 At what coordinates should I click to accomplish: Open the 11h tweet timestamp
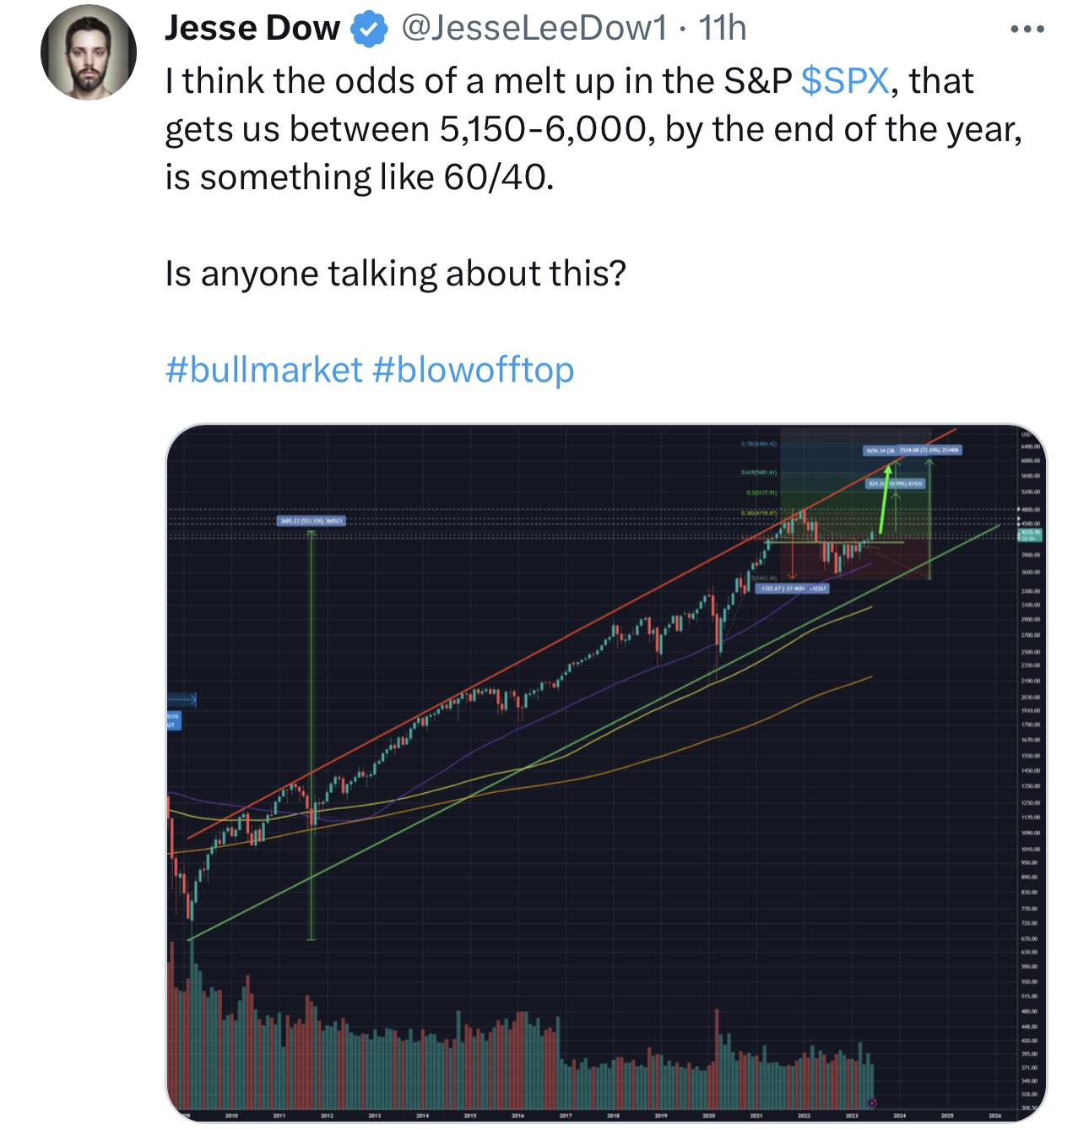pos(723,30)
